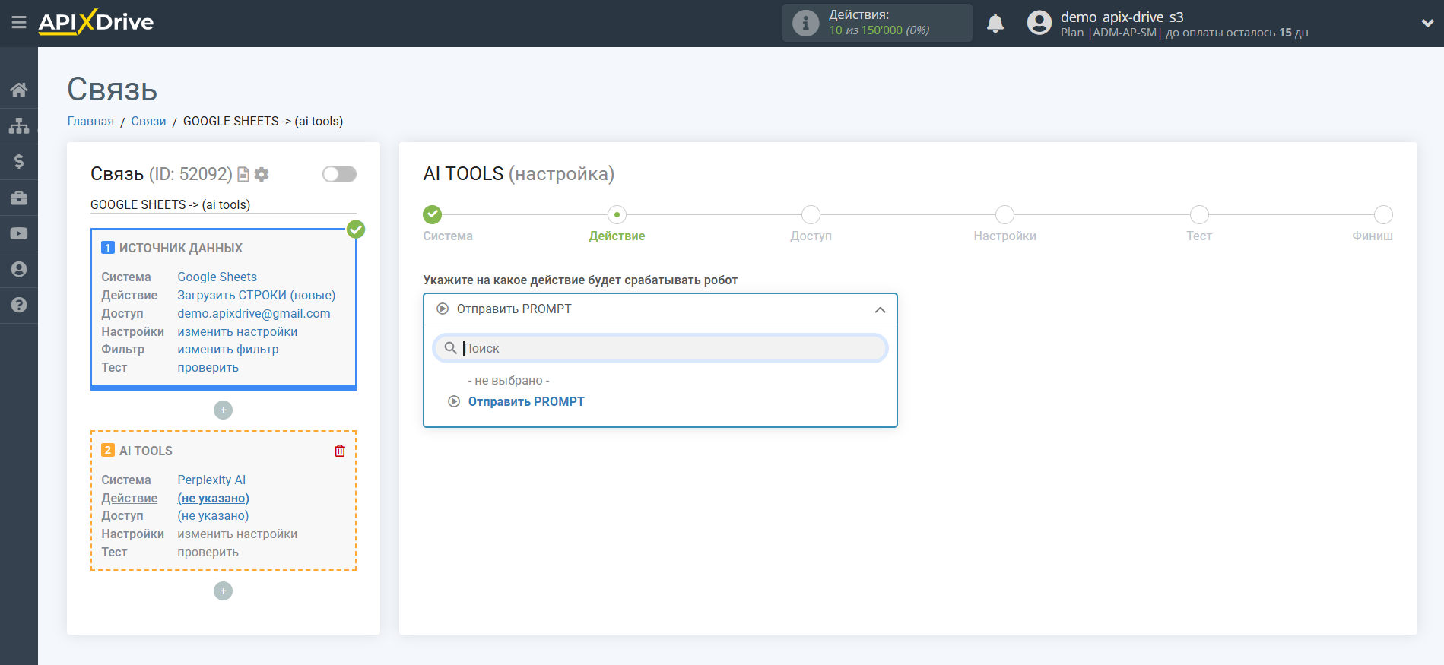Collapse the Отправить PROMPT dropdown

tap(660, 309)
